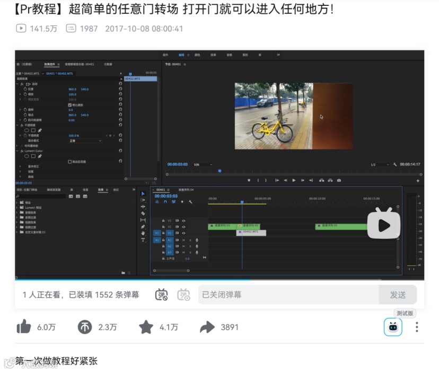This screenshot has height=372, width=439.
Task: Reset the position parameter value
Action: (120, 89)
